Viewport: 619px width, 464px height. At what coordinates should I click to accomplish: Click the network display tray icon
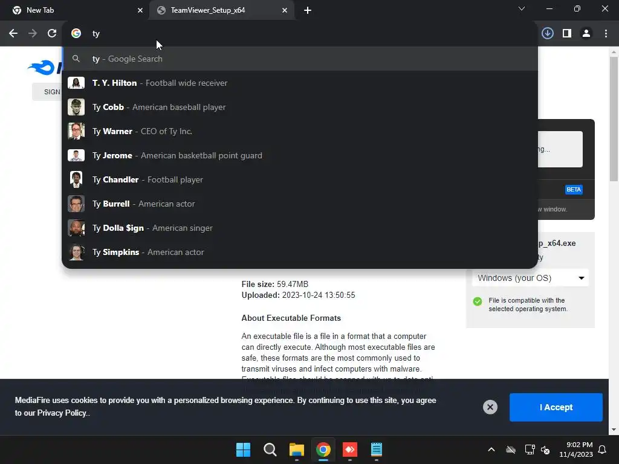(x=530, y=449)
